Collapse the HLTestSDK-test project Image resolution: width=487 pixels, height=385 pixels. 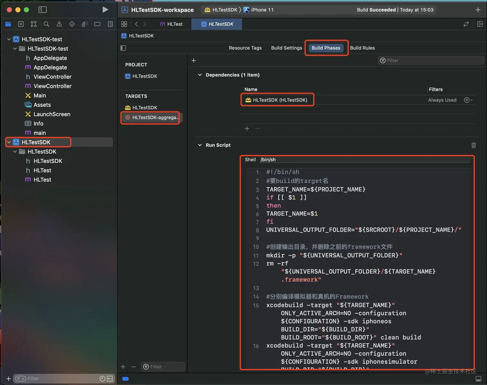(x=9, y=39)
